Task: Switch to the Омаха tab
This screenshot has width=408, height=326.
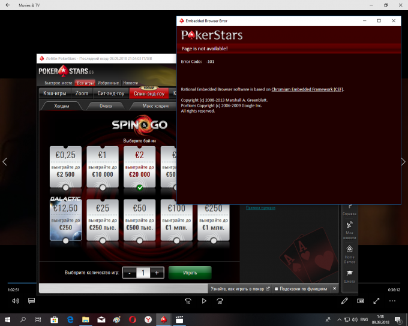Action: tap(106, 106)
